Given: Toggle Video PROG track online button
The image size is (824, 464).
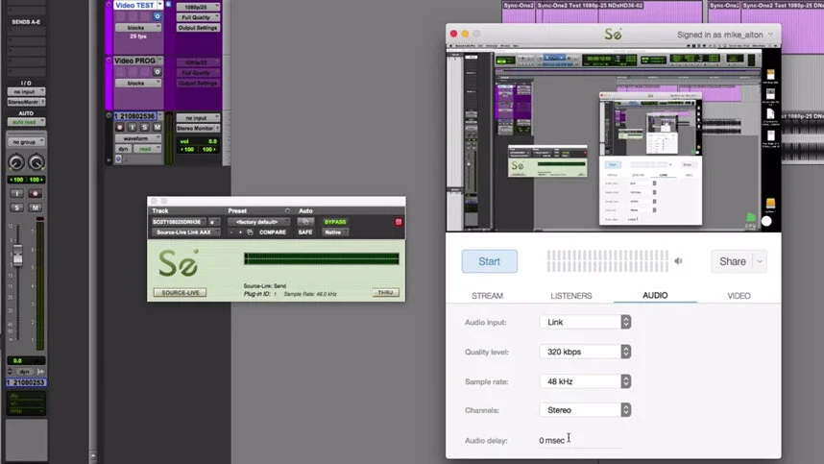Looking at the screenshot, I should [158, 71].
